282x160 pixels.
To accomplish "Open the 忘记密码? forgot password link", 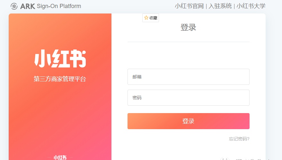I will tap(239, 139).
